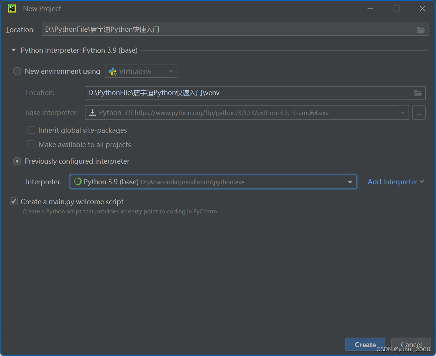
Task: Maximize the New Project window
Action: click(397, 8)
